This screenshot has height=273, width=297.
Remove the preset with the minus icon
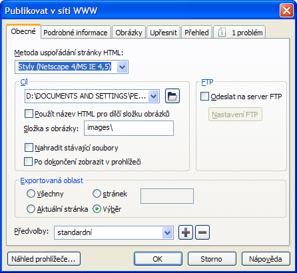[x=202, y=232]
